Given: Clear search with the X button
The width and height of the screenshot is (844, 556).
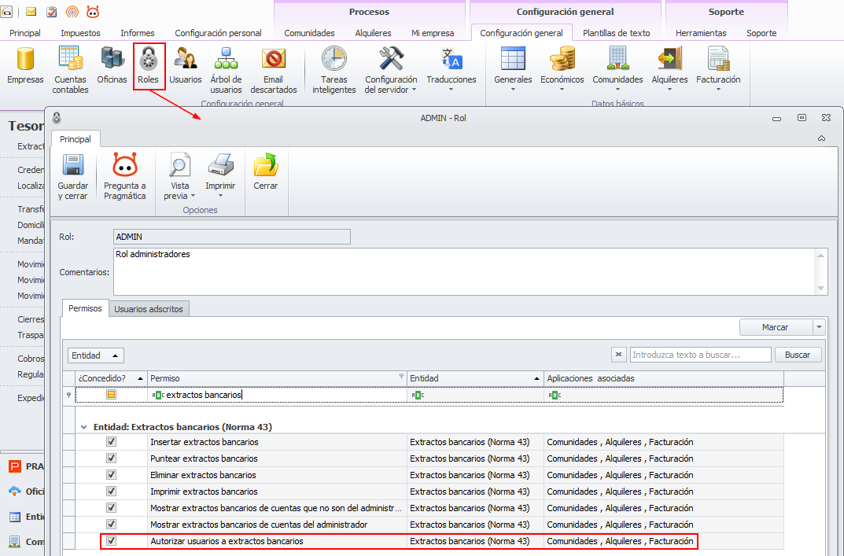Looking at the screenshot, I should [618, 355].
